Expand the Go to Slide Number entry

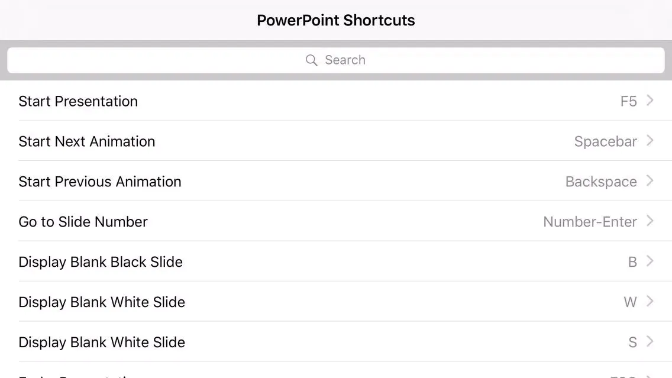(650, 221)
